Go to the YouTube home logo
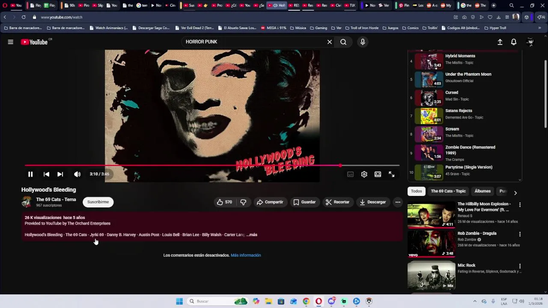The width and height of the screenshot is (548, 308). (34, 42)
